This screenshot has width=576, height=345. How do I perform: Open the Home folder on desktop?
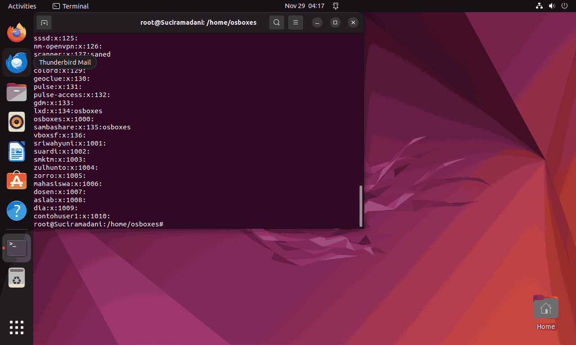click(546, 312)
